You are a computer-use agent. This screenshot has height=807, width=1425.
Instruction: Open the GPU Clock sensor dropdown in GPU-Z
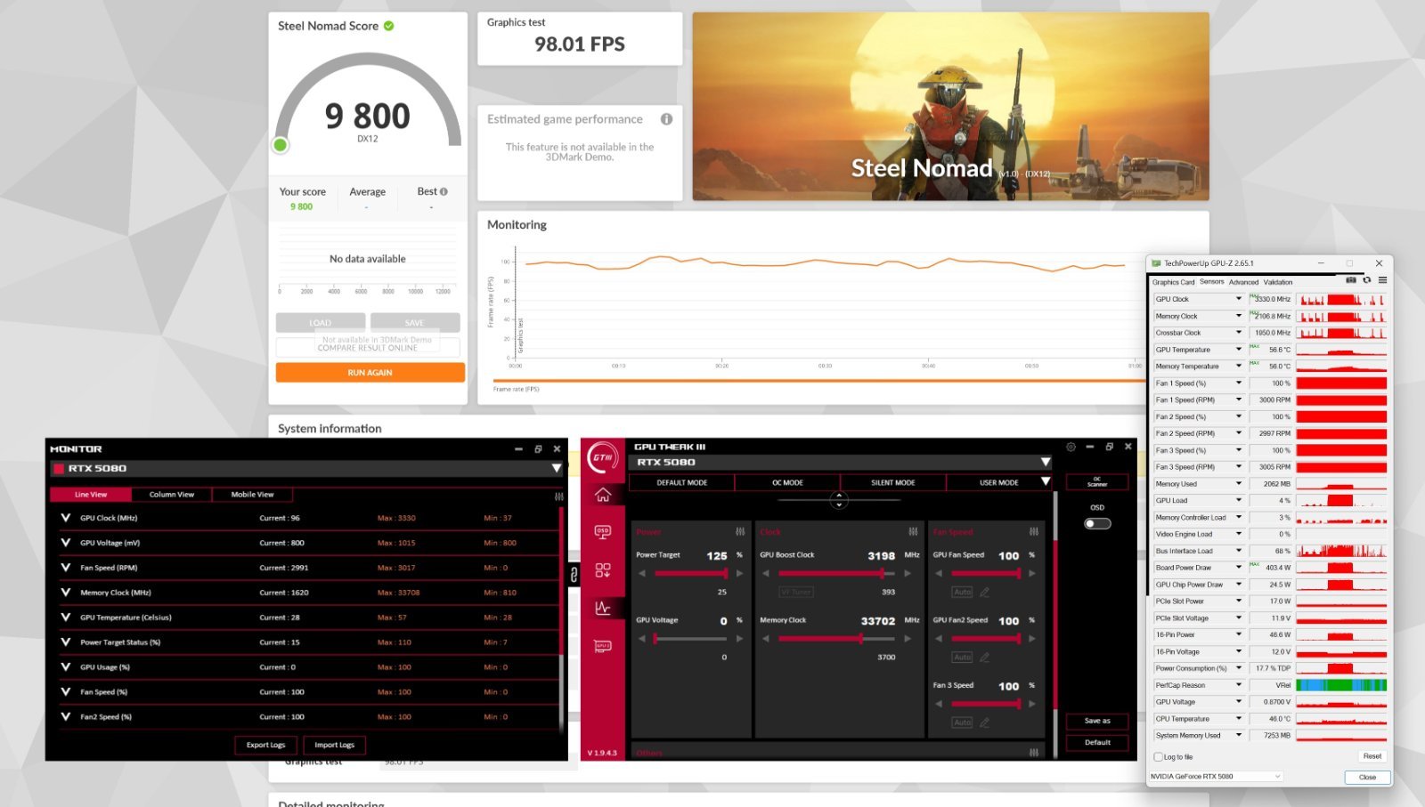[x=1238, y=299]
